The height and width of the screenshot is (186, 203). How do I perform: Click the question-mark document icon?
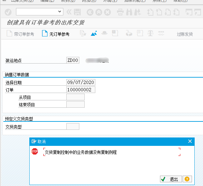click(x=140, y=33)
